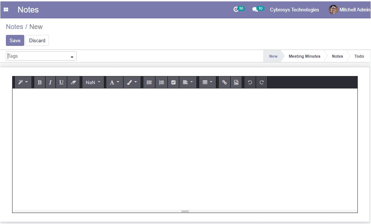Screen dimensions: 371x224
Task: Open Cybrosys Technologies company menu
Action: (294, 10)
